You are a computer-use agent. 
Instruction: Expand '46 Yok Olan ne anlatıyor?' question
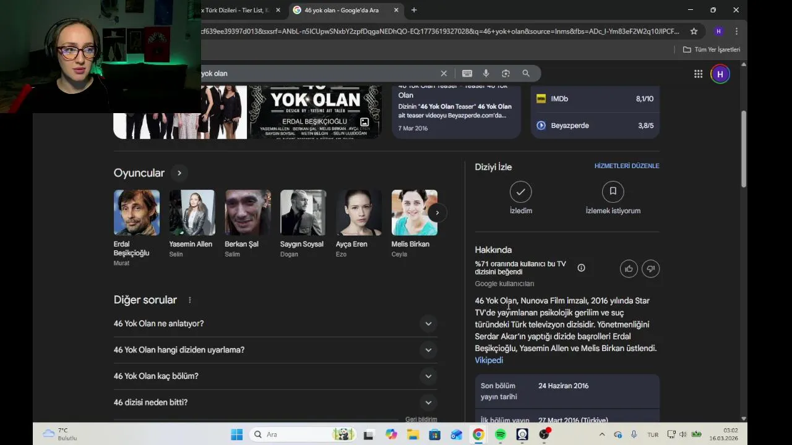[x=275, y=324]
